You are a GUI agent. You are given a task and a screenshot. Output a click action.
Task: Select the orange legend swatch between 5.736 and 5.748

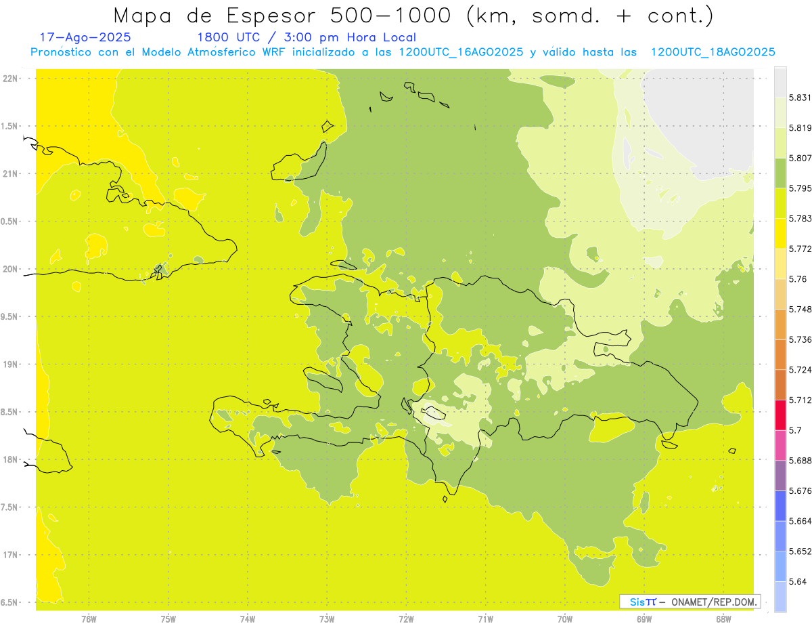[x=780, y=324]
